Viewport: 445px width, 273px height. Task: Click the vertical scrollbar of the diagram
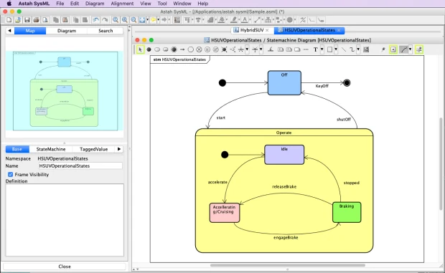pos(441,163)
